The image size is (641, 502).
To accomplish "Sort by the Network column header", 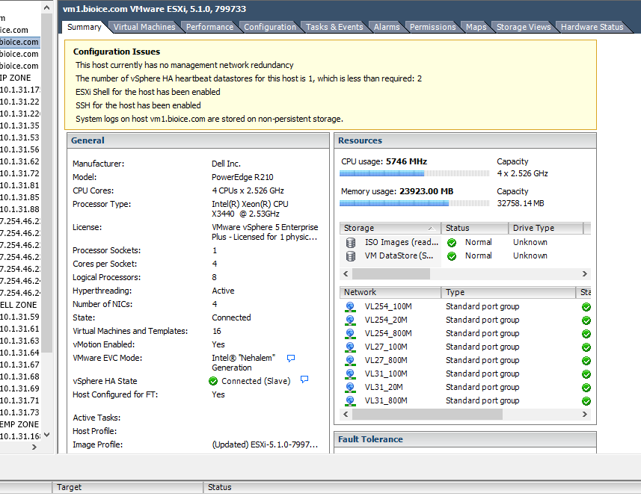I will coord(389,292).
